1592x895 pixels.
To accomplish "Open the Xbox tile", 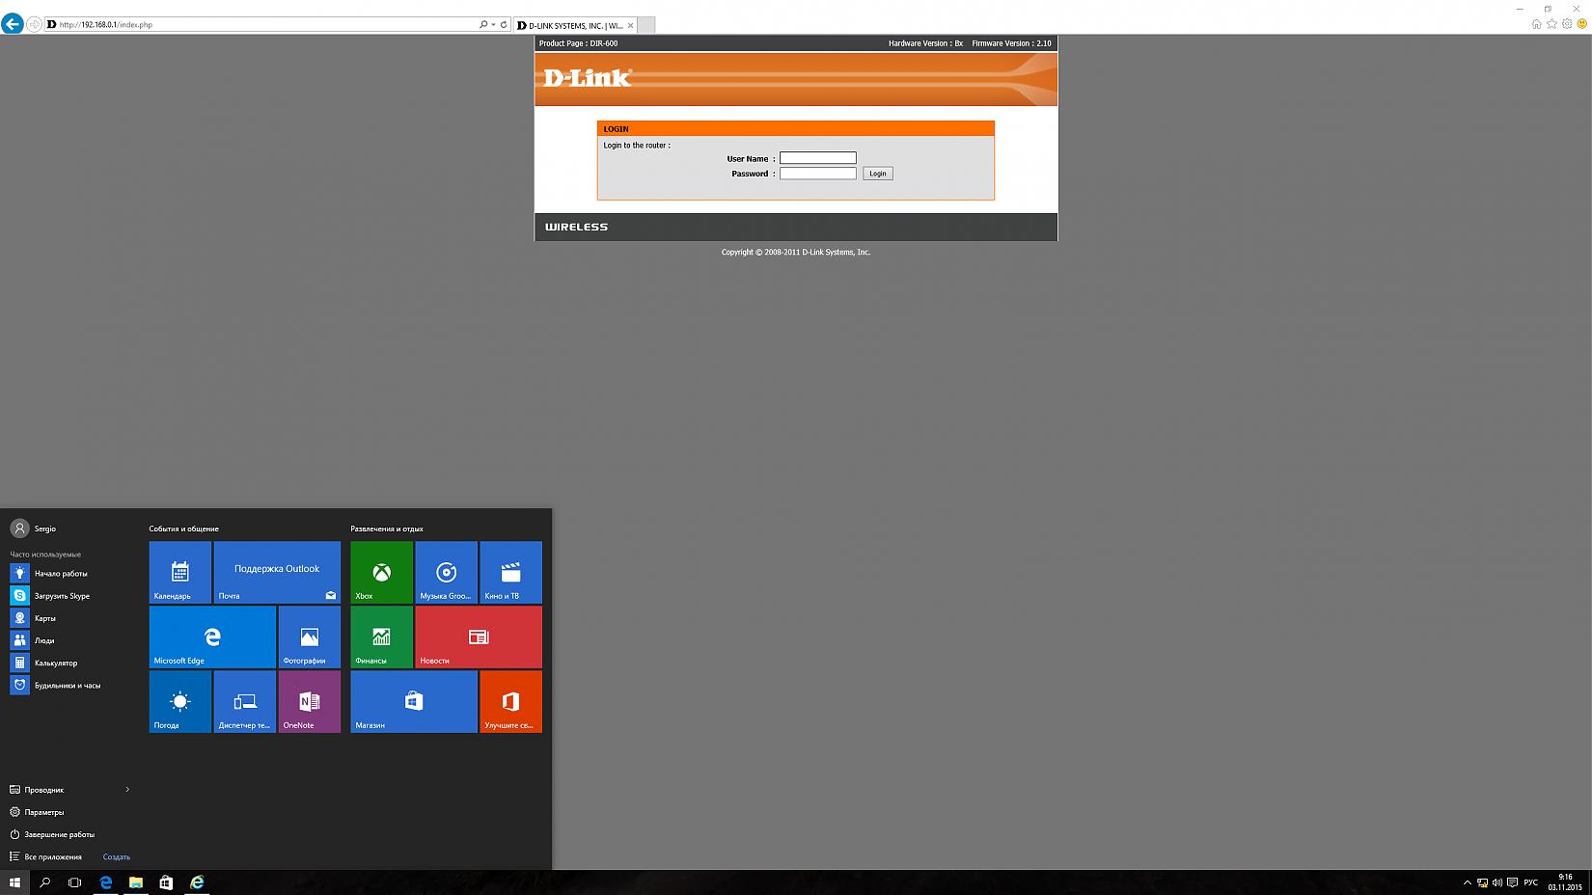I will [382, 572].
